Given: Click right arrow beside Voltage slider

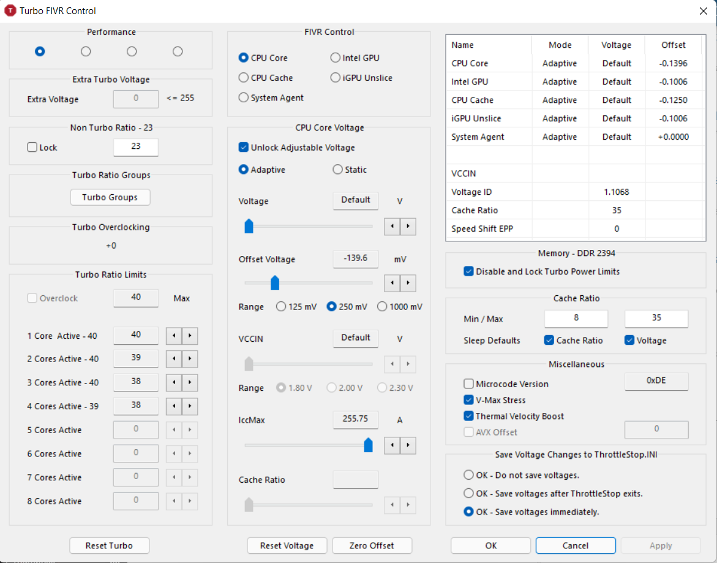Looking at the screenshot, I should (x=408, y=227).
